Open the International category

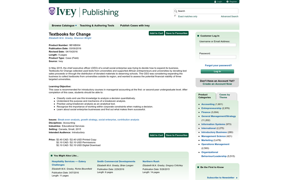click(208, 128)
